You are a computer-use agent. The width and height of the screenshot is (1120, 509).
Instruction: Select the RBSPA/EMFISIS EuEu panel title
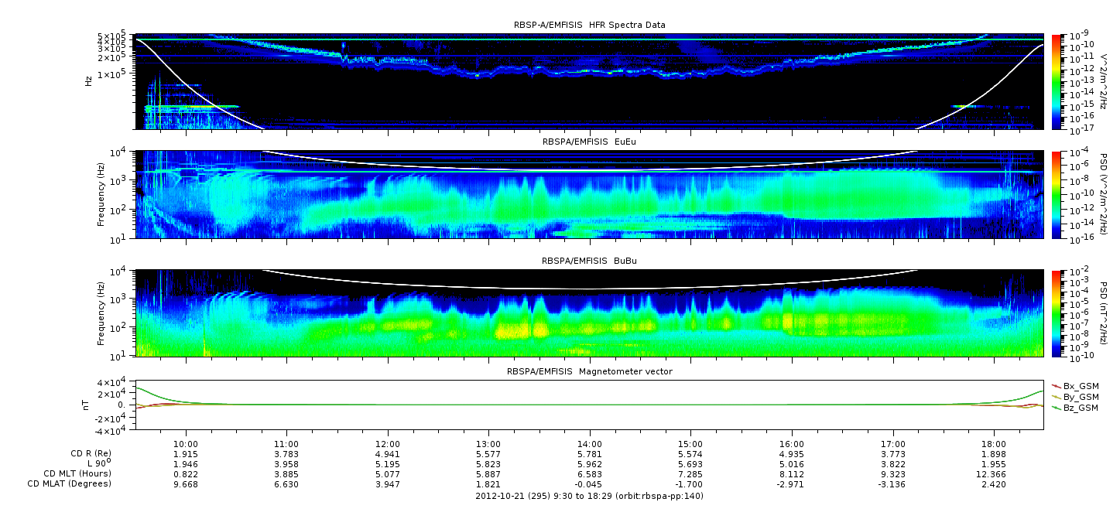click(x=589, y=143)
